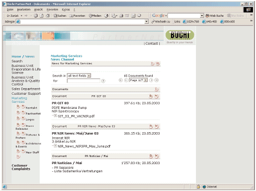Image resolution: width=256 pixels, height=191 pixels.
Task: Click the search go arrow icon
Action: point(103,81)
